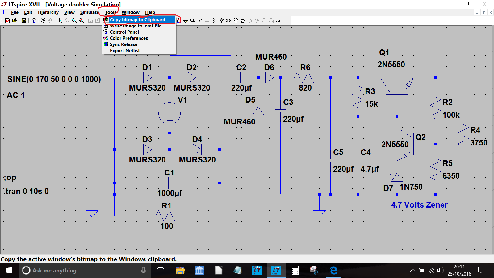This screenshot has width=494, height=278.
Task: Select the Text Aa tool
Action: tap(278, 21)
